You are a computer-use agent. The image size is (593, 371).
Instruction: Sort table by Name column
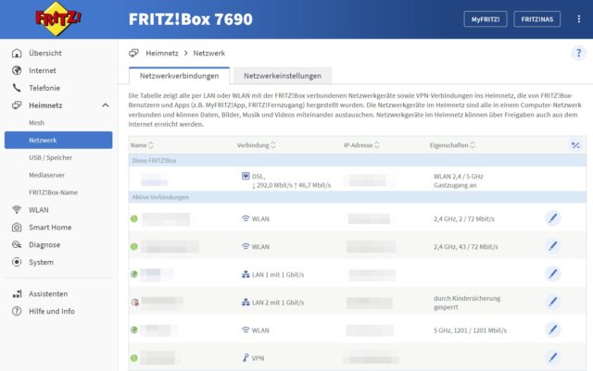pos(142,145)
